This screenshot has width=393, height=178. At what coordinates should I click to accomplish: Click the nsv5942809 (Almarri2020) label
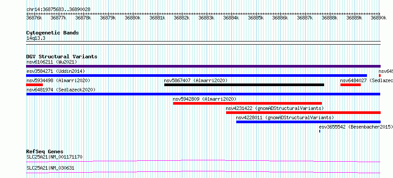tap(204, 99)
